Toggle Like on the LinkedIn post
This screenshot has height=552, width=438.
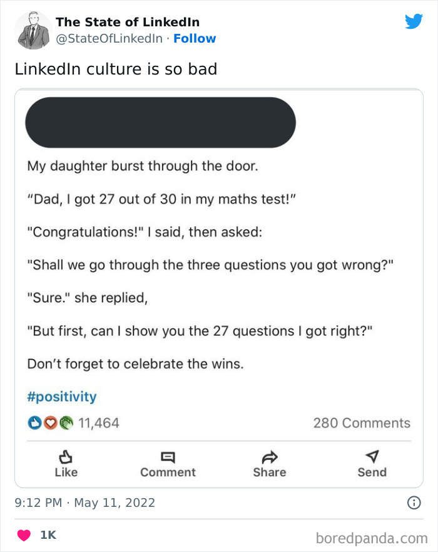pyautogui.click(x=66, y=465)
